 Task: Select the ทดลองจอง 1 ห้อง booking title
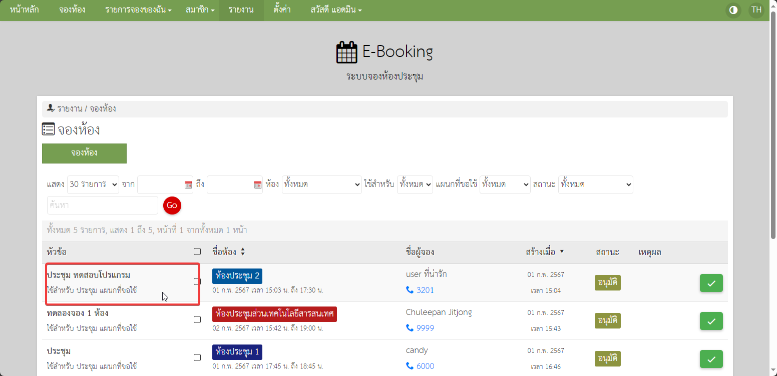(x=78, y=313)
